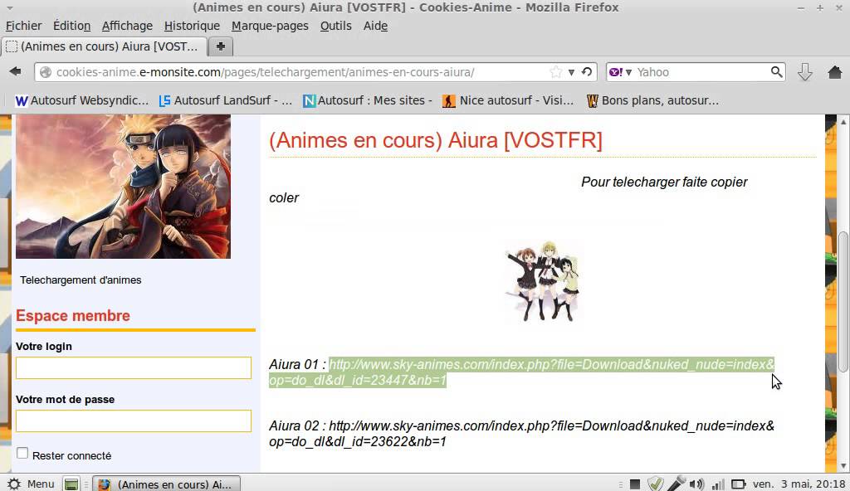Screen dimensions: 850x491
Task: Open the Affichage menu
Action: [127, 26]
